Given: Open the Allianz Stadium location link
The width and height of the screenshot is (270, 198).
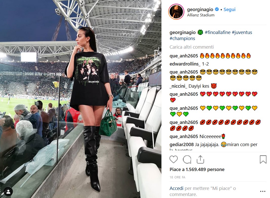Looking at the screenshot, I should coord(201,15).
